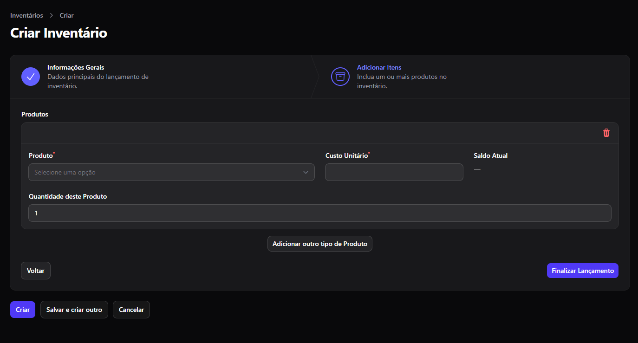Delete the product row with trash icon
The image size is (638, 343).
tap(606, 133)
